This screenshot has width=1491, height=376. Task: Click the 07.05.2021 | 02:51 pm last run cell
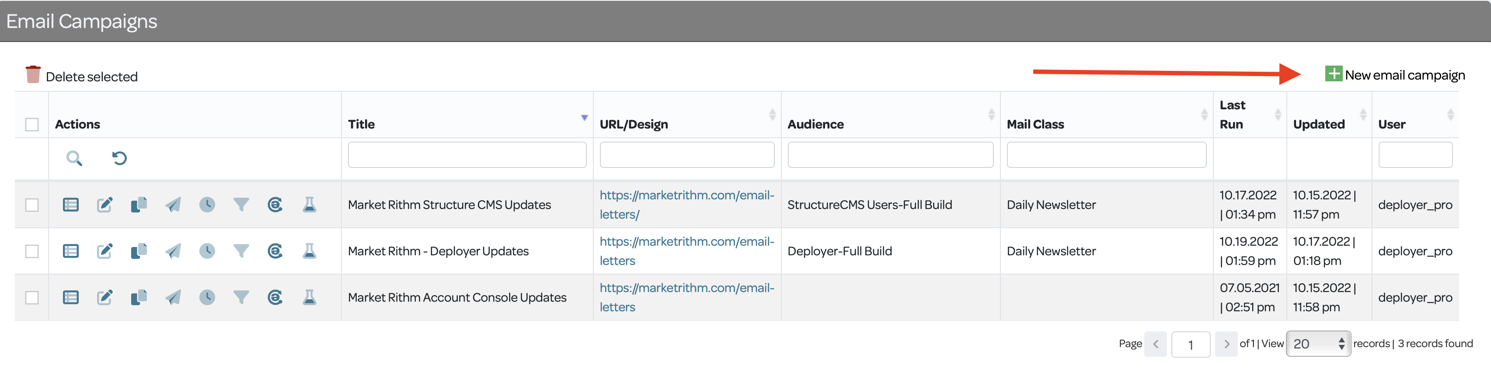(x=1249, y=297)
